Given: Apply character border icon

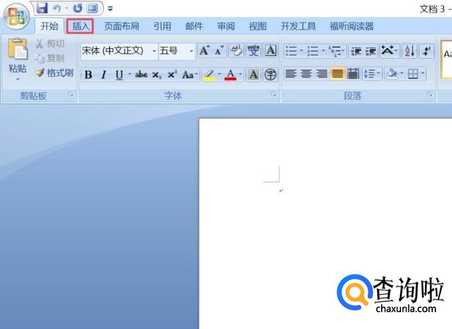Looking at the screenshot, I should click(x=270, y=51).
